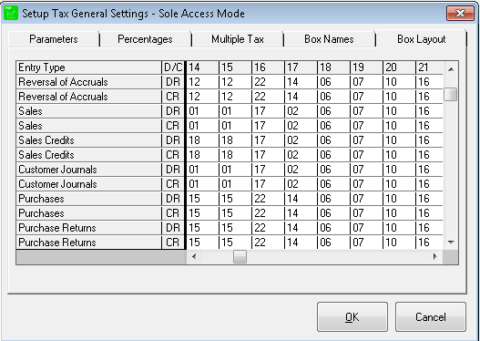Edit column 14 cell in Sales DR row
Image resolution: width=480 pixels, height=341 pixels.
pos(202,111)
